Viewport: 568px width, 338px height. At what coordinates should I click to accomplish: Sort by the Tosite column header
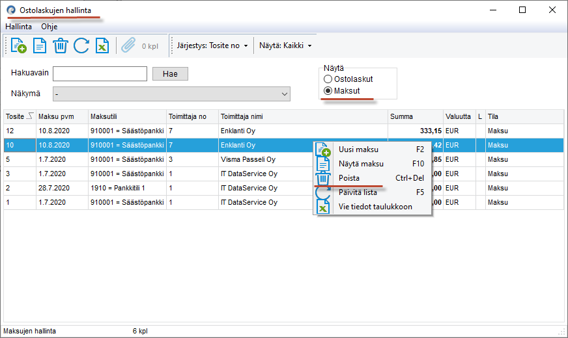(20, 116)
